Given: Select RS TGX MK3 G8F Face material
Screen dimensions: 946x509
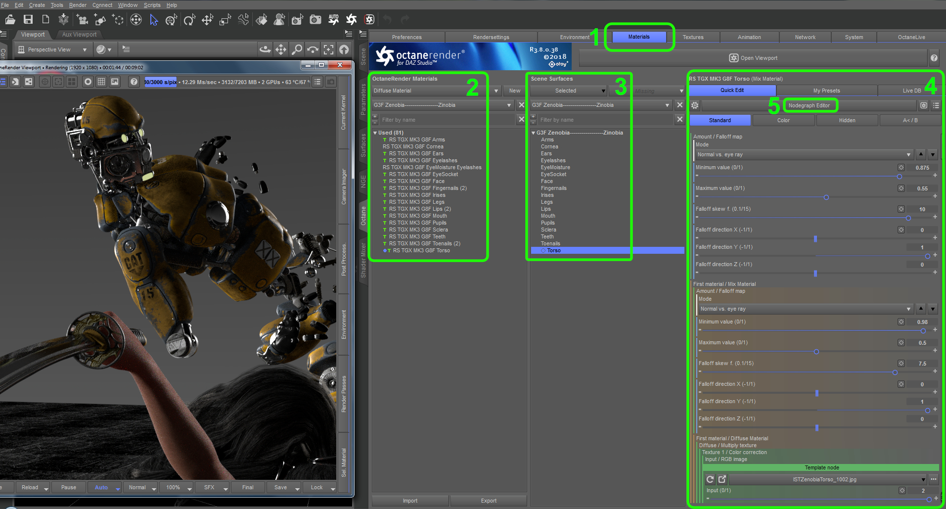Looking at the screenshot, I should point(416,182).
